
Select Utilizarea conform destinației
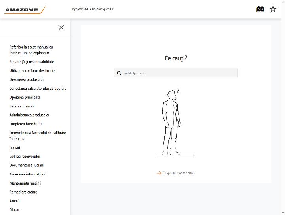pos(32,71)
